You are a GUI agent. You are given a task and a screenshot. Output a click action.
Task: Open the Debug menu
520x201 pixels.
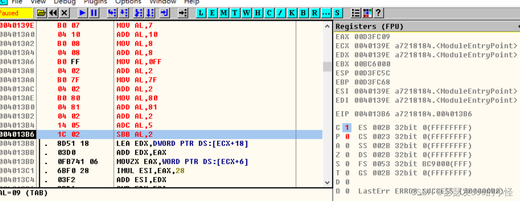64,2
